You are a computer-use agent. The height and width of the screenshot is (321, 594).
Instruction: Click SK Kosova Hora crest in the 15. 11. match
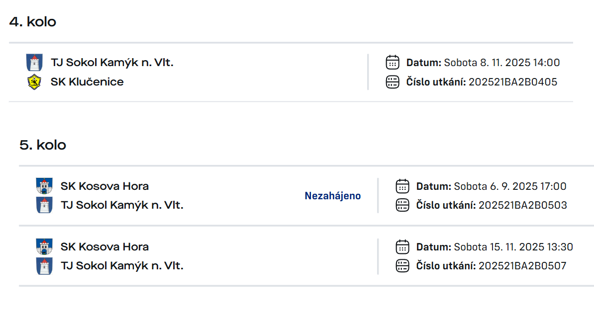click(x=44, y=247)
